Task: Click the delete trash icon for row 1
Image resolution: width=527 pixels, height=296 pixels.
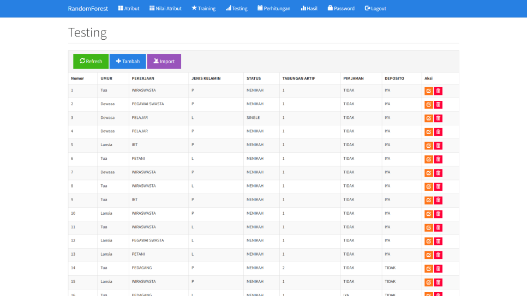Action: click(x=438, y=91)
